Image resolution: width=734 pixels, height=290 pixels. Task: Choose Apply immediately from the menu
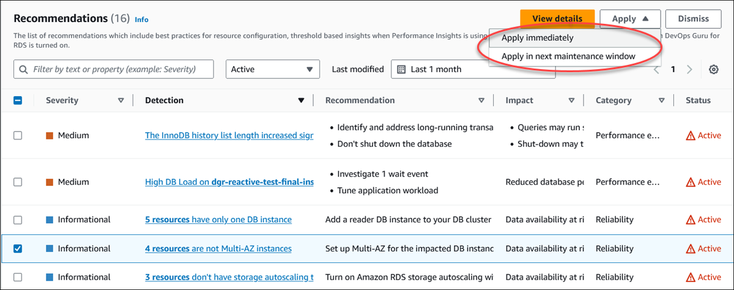pos(537,38)
